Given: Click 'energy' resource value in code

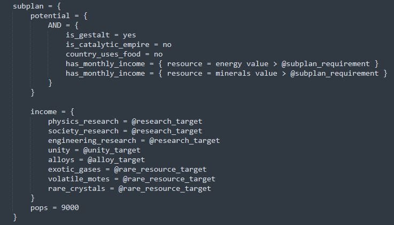Looking at the screenshot, I should [x=229, y=64].
